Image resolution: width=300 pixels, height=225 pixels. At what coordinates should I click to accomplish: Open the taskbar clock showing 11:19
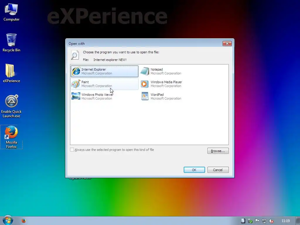coord(286,221)
